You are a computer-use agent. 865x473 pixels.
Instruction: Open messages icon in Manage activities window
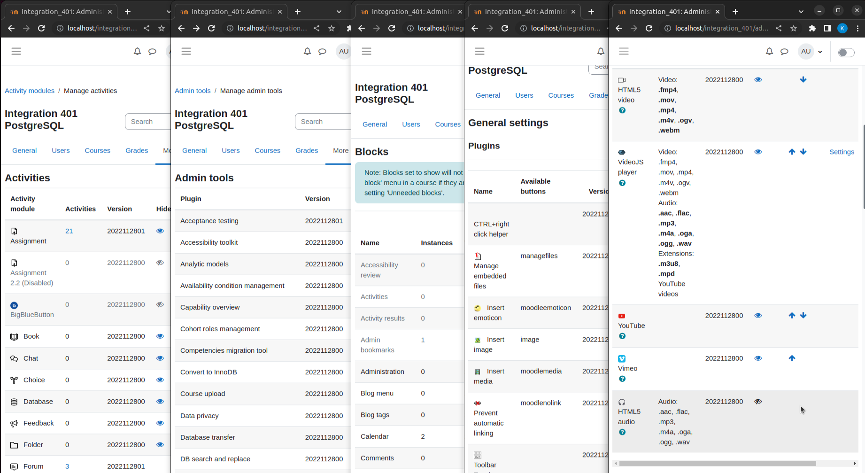coord(152,52)
